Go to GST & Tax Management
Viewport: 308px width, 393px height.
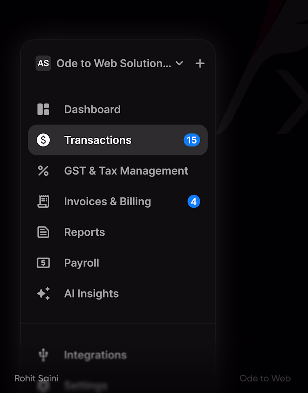point(126,171)
